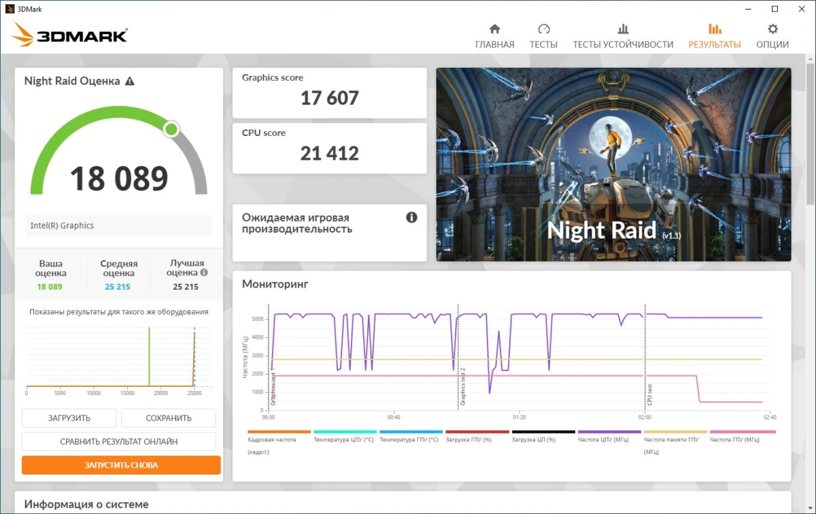The image size is (816, 514).
Task: Click СРАВНИТЬ РЕЗУЛЬТАТ ОНЛАЙН button
Action: pyautogui.click(x=119, y=441)
